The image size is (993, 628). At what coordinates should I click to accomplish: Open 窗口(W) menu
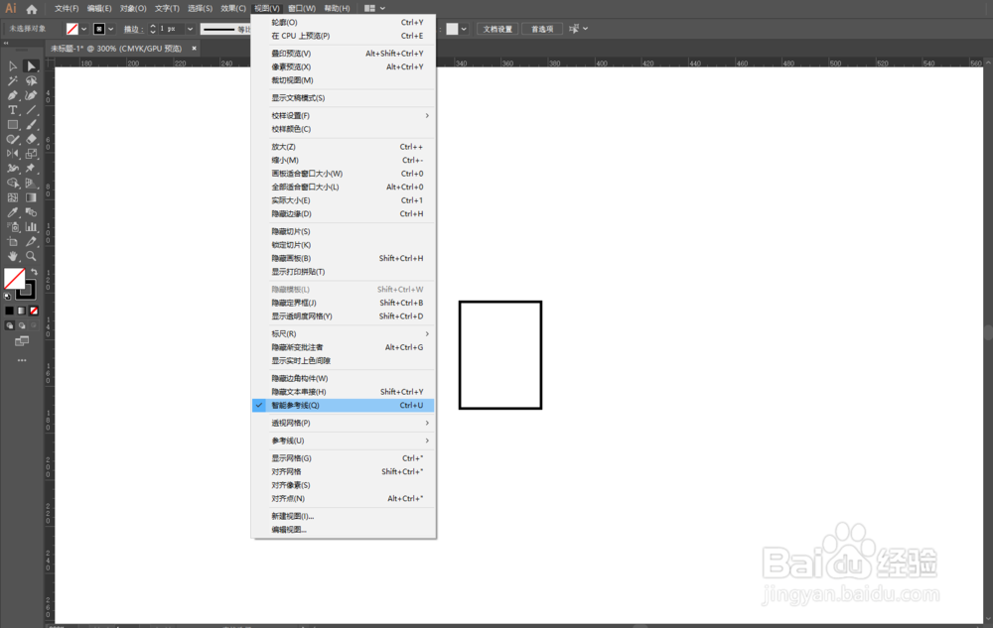click(302, 8)
